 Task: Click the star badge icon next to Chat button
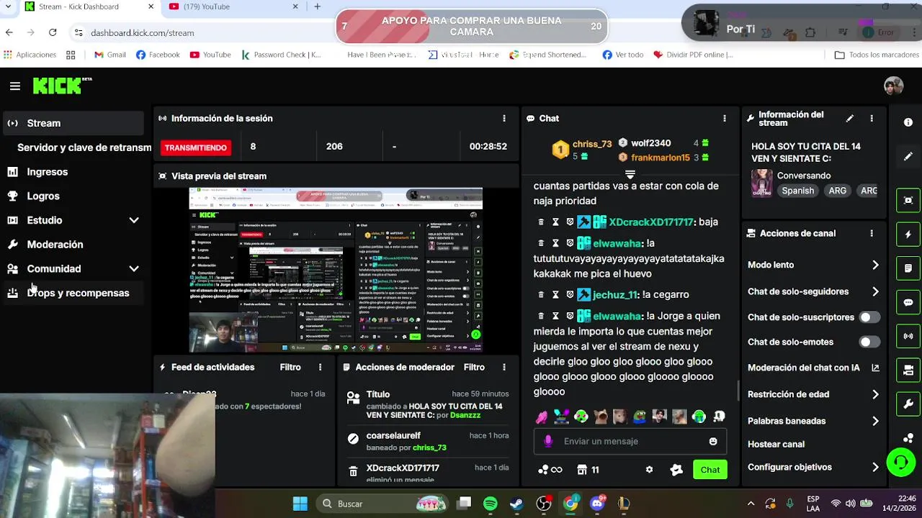coord(676,470)
